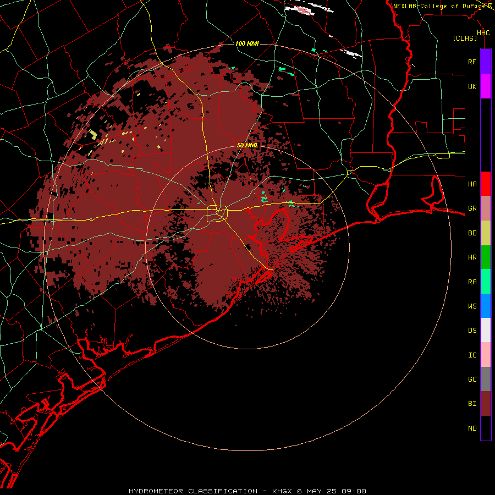Click the UK magenta legend swatch
Screen dimensions: 495x495
[x=486, y=86]
